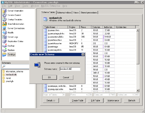Image resolution: width=145 pixels, height=113 pixels.
Task: Click the Create Table button
Action: 77,101
